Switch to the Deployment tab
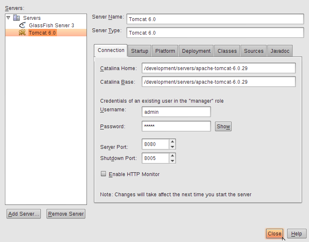This screenshot has height=242, width=309. point(196,51)
